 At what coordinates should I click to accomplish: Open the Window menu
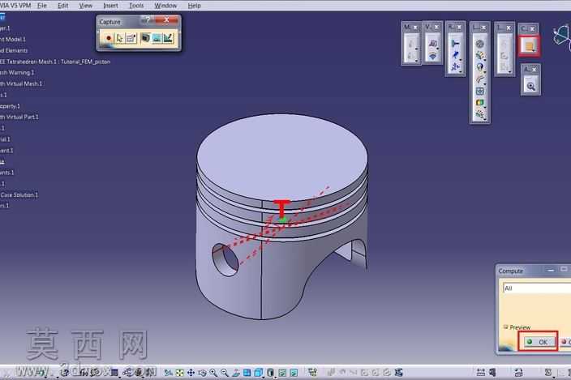165,6
